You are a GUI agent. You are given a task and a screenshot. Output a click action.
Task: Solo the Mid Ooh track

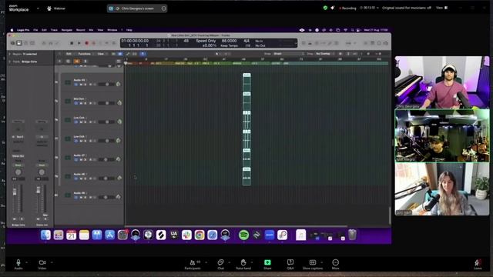(85, 103)
